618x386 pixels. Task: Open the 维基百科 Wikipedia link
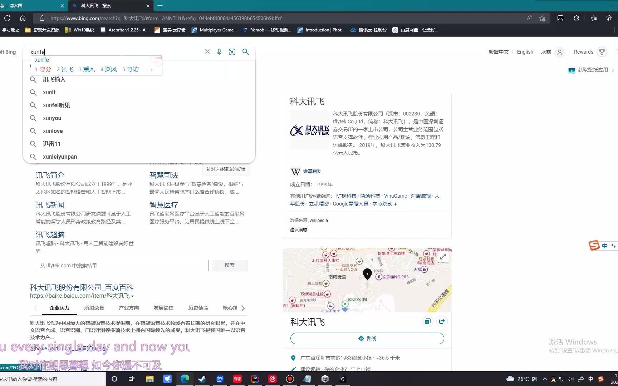pyautogui.click(x=312, y=171)
